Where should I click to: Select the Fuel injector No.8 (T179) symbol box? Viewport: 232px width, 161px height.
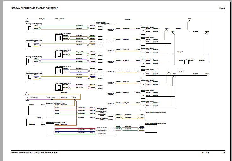(x=59, y=87)
